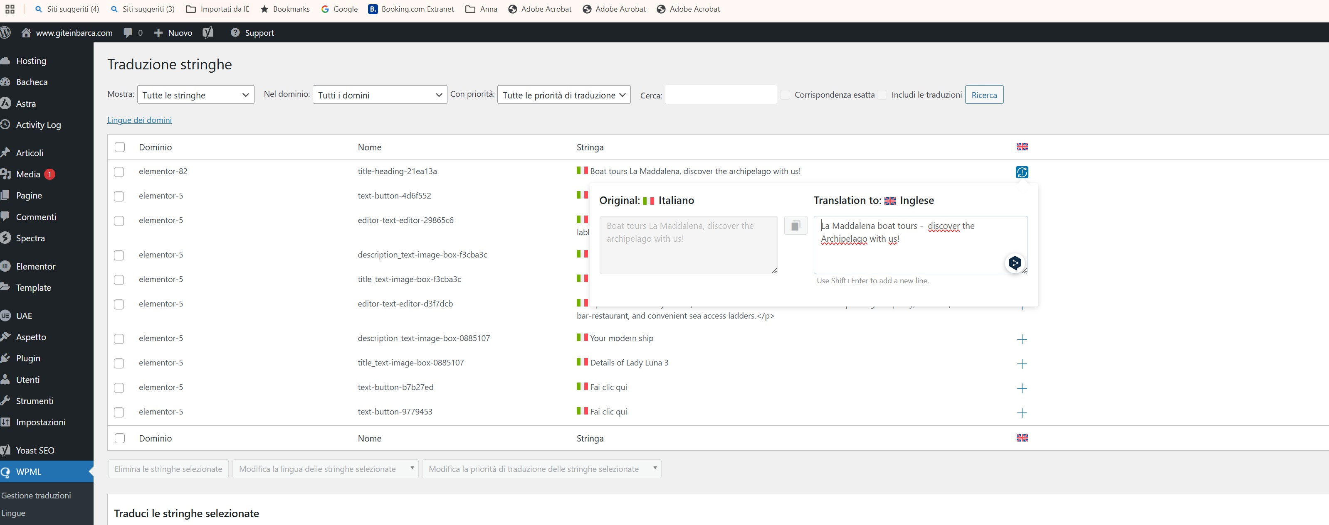This screenshot has height=525, width=1329.
Task: Check the elementor-82 row checkbox
Action: [119, 172]
